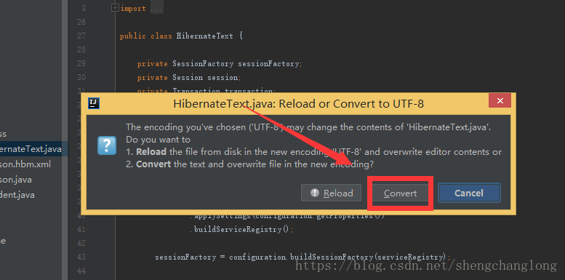The height and width of the screenshot is (280, 565).
Task: Click the warning icon on Reload button
Action: pyautogui.click(x=315, y=193)
